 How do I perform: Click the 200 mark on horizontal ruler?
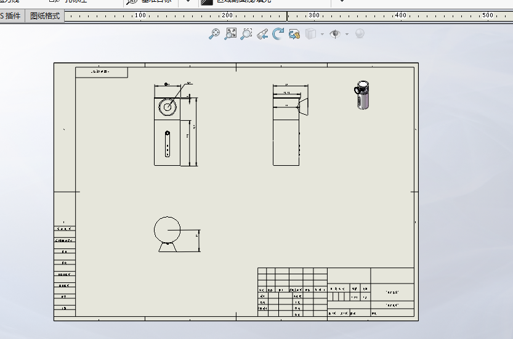point(227,15)
